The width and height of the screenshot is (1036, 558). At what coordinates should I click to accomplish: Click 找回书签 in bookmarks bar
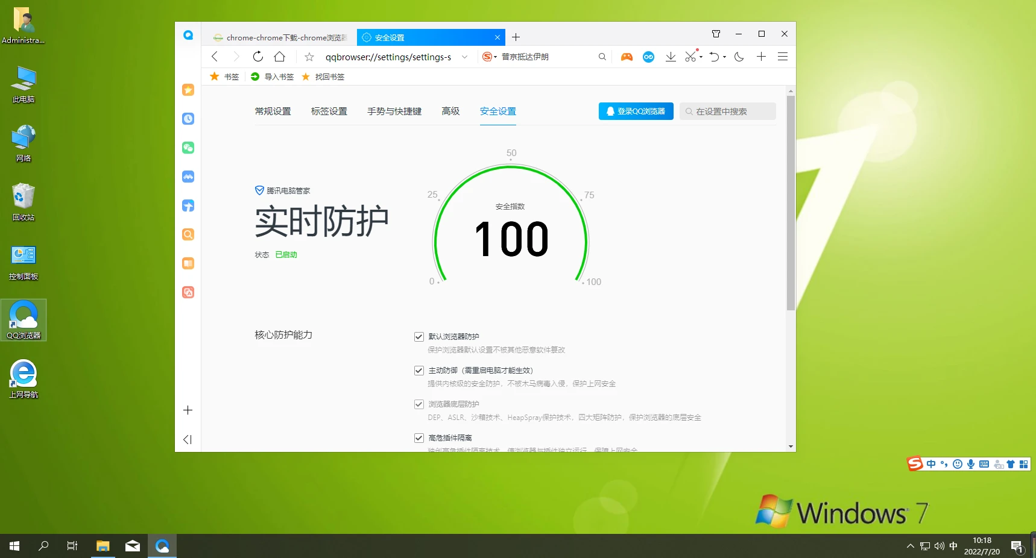click(323, 77)
